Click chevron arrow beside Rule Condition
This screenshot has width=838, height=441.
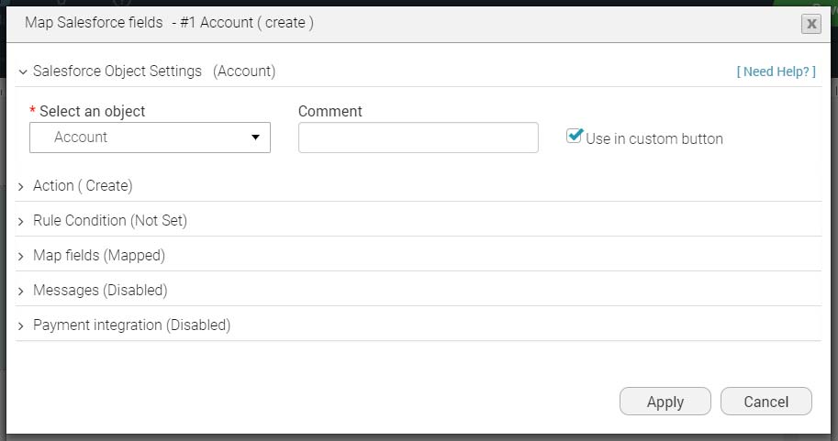(x=21, y=221)
